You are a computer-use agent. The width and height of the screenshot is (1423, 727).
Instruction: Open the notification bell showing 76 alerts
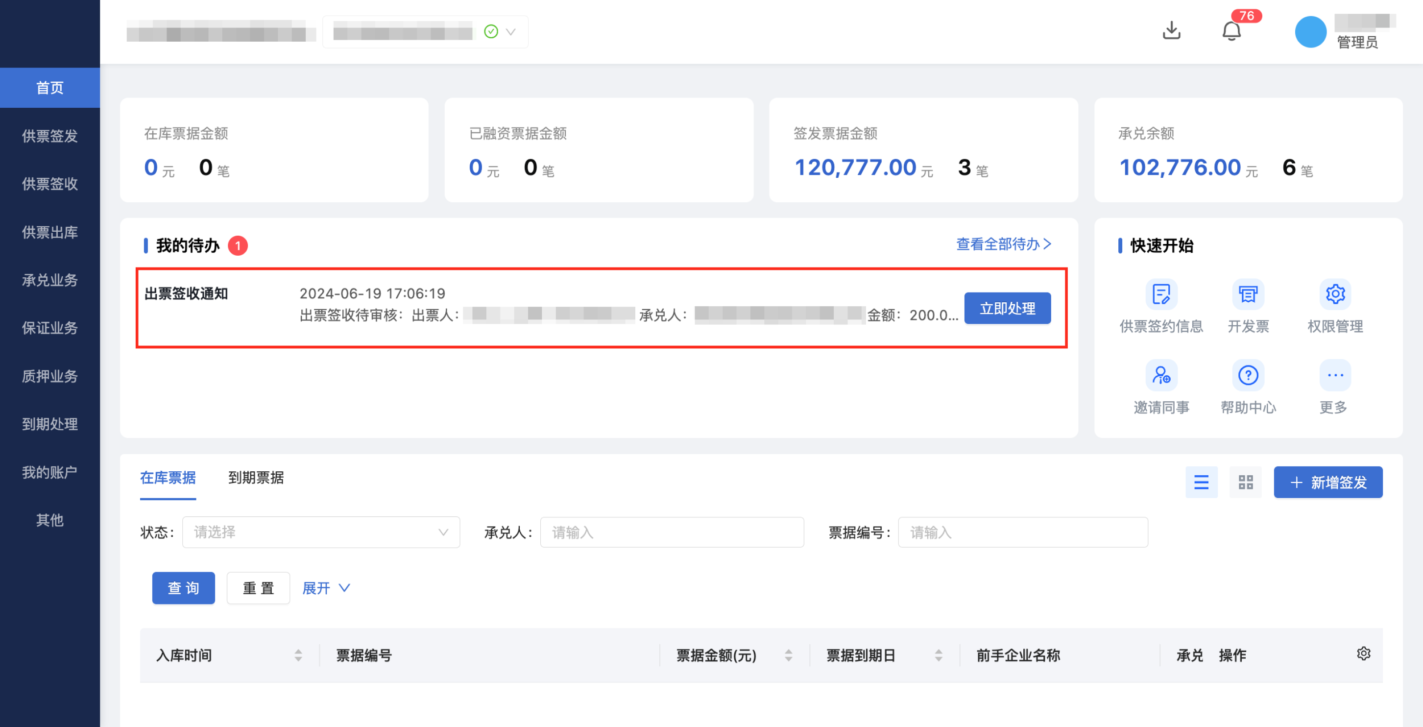point(1231,30)
